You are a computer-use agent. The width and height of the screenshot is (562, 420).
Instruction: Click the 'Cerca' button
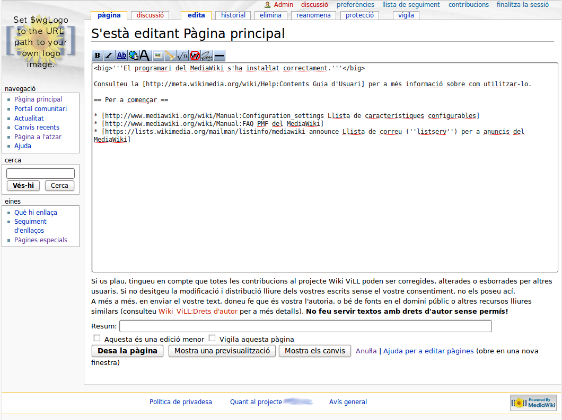point(59,186)
